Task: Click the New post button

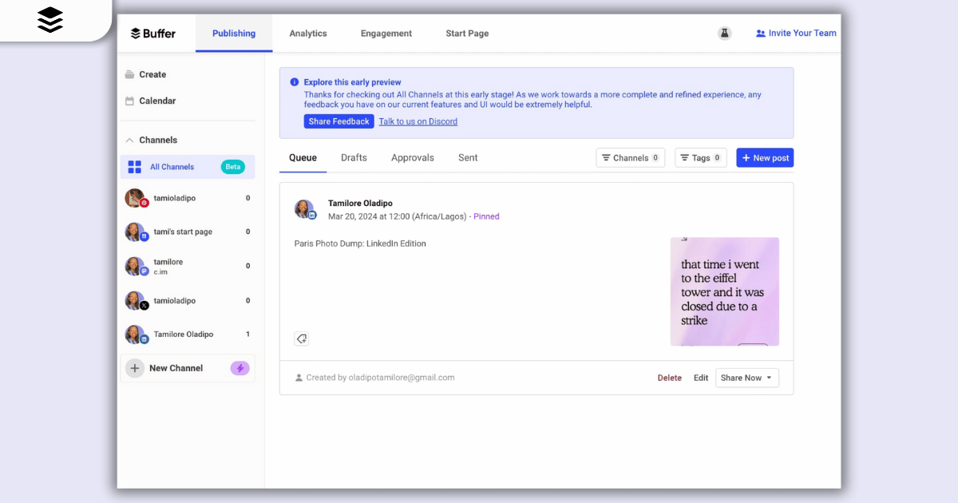Action: (765, 158)
